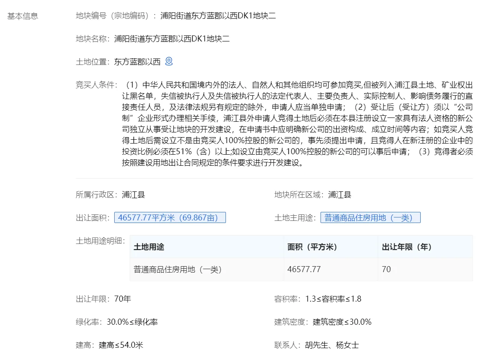Select the 普通商品住房用地（一类）main use tag
The height and width of the screenshot is (358, 484).
point(371,217)
